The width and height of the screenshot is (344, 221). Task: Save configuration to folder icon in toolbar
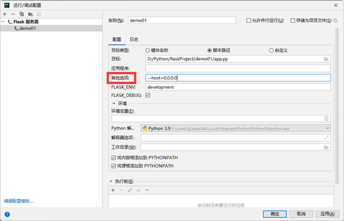coord(30,14)
